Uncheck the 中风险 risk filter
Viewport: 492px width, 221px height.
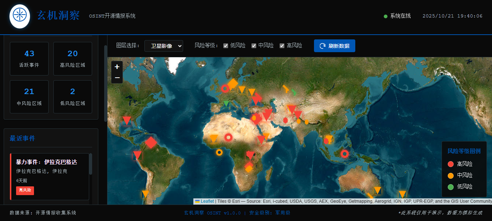pyautogui.click(x=254, y=46)
